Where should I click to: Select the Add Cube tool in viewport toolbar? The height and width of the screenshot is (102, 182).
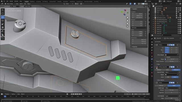tap(3, 39)
